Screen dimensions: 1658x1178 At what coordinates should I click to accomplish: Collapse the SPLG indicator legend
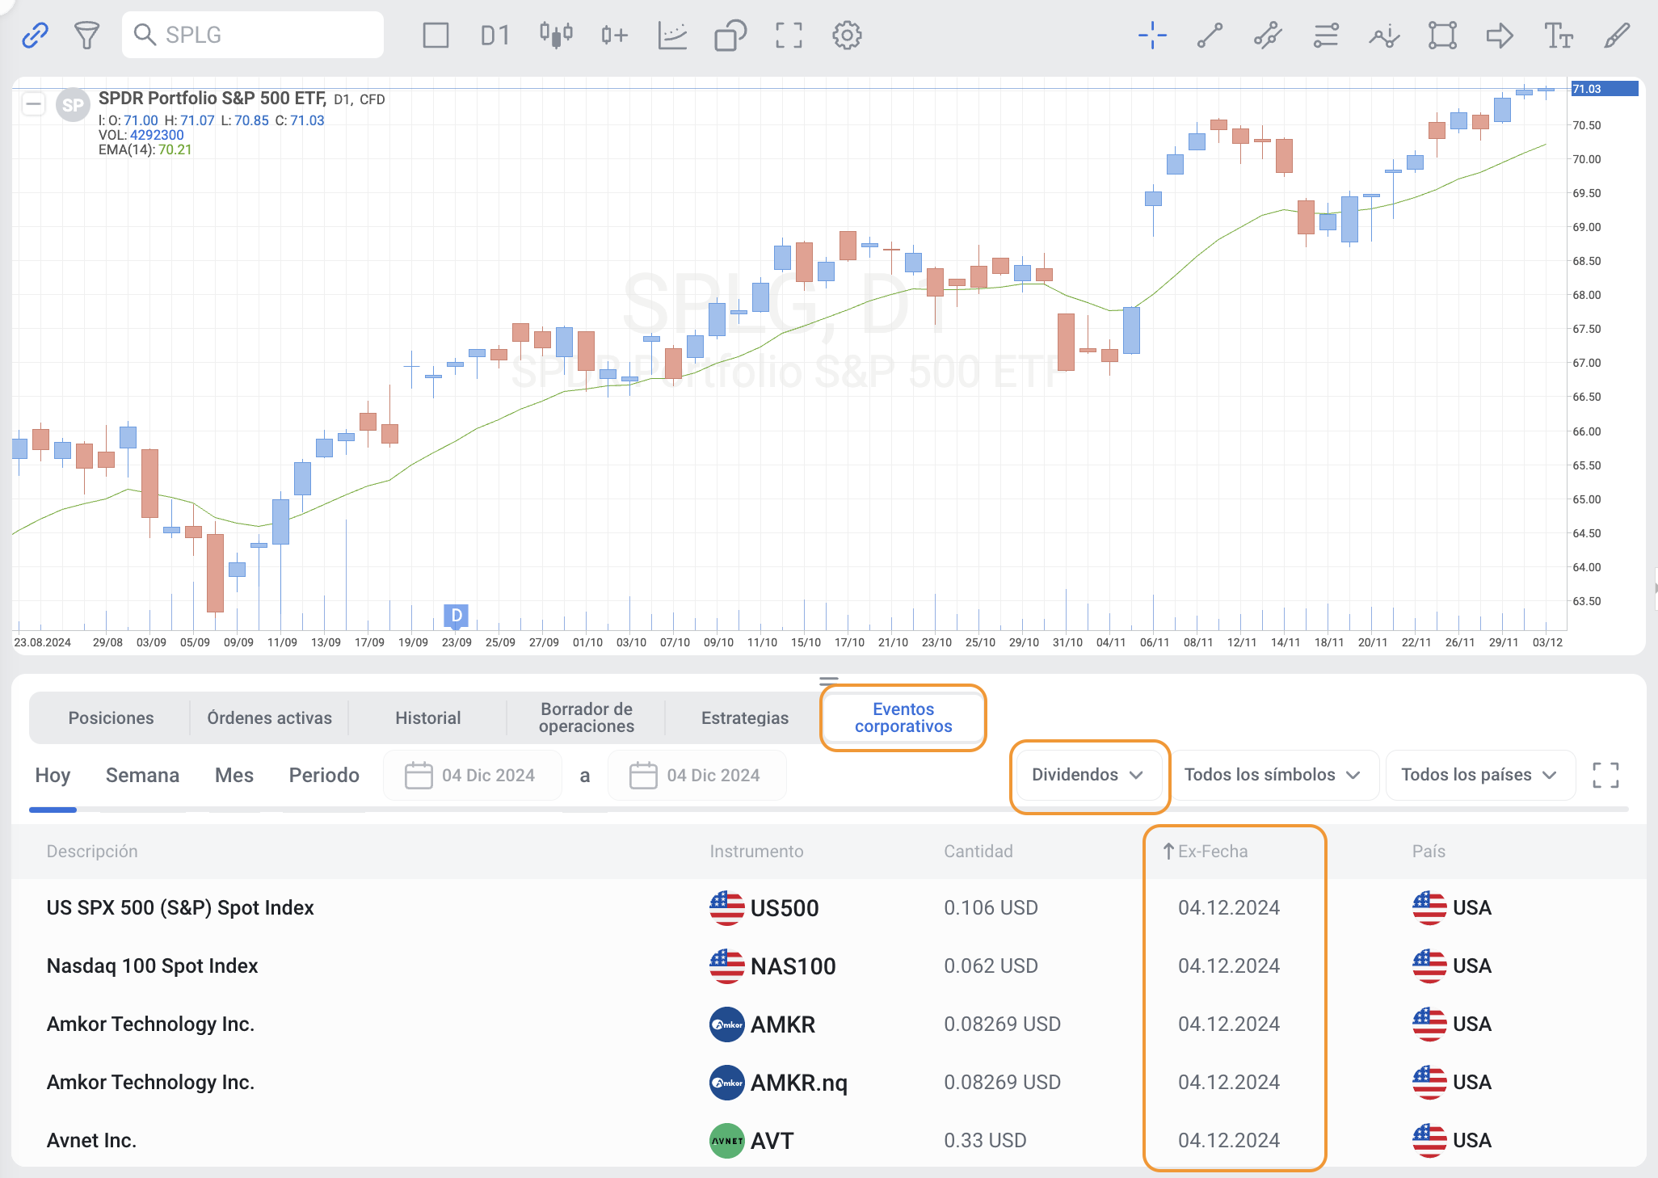pos(33,103)
